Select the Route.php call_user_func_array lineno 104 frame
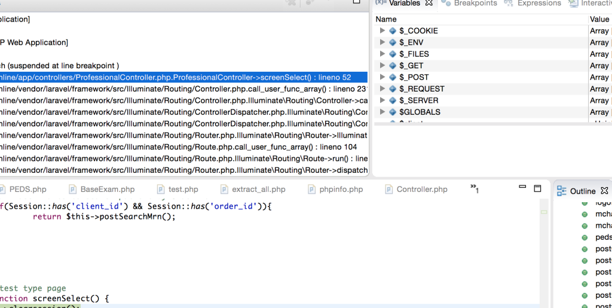 pos(179,147)
